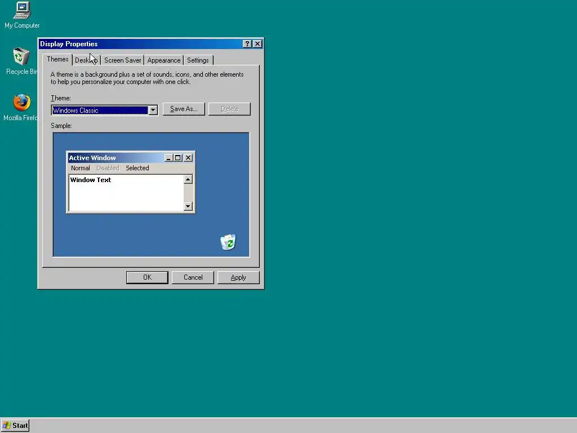Click the Disabled sample menu item

(x=108, y=168)
